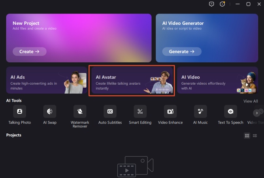
Task: Expand more AI tools with right arrow
Action: 256,113
